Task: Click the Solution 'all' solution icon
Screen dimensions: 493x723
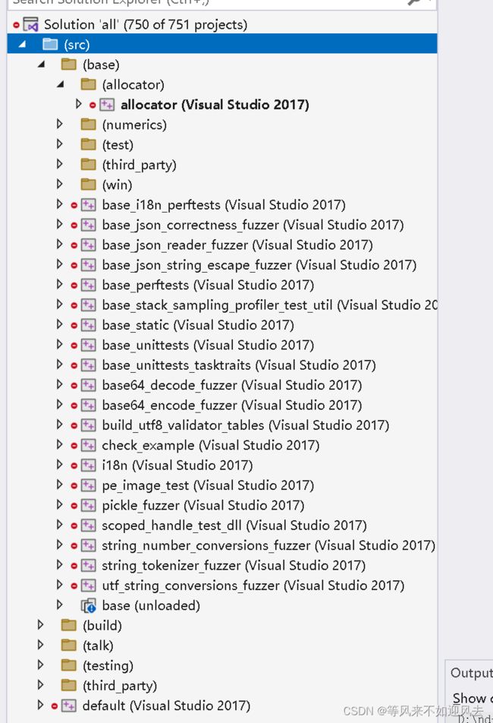Action: (31, 24)
